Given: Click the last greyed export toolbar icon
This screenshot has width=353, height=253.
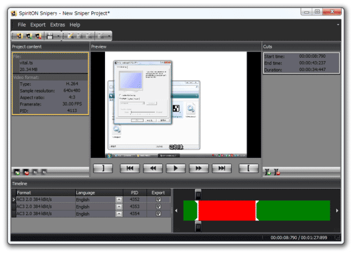Looking at the screenshot, I should pyautogui.click(x=101, y=36).
